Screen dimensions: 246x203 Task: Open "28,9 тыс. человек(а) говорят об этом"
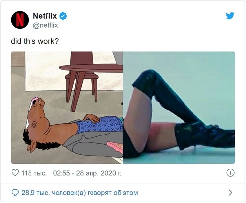point(80,193)
